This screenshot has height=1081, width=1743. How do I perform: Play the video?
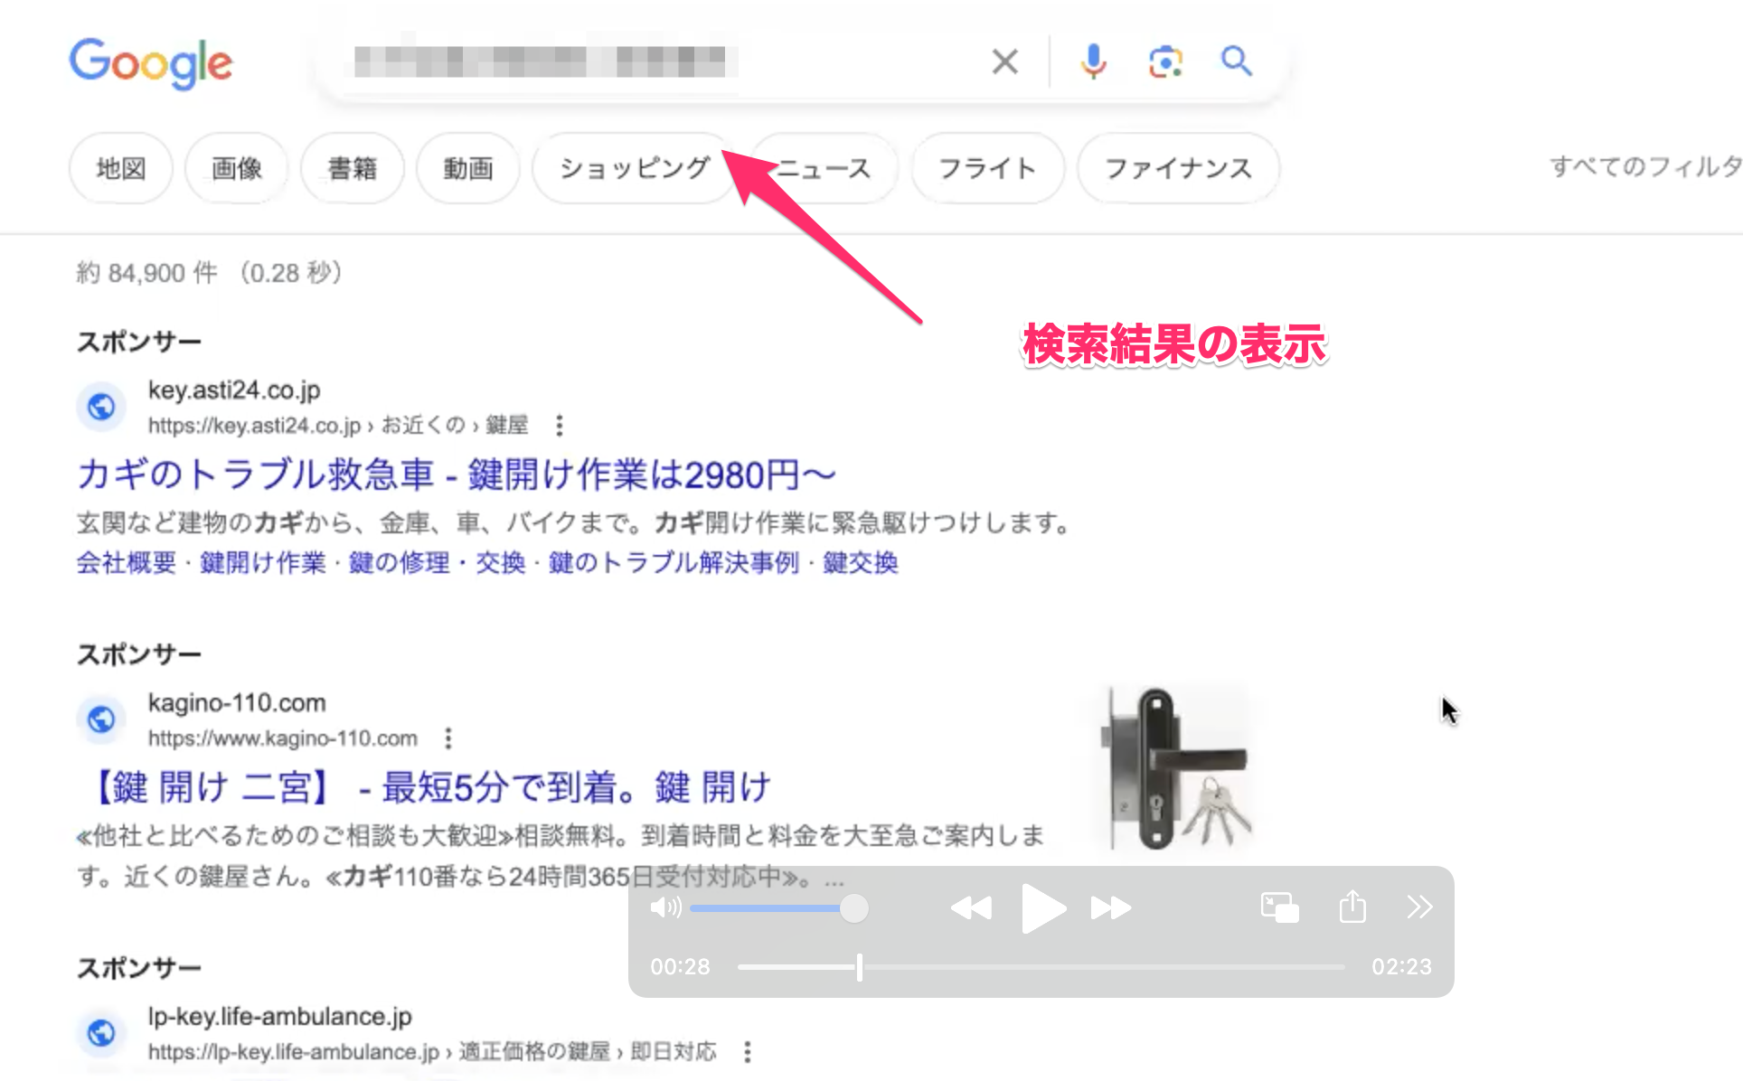[1042, 908]
